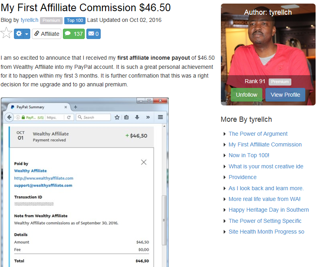Expand the gear button dropdown caret
318x267 pixels.
(x=27, y=34)
